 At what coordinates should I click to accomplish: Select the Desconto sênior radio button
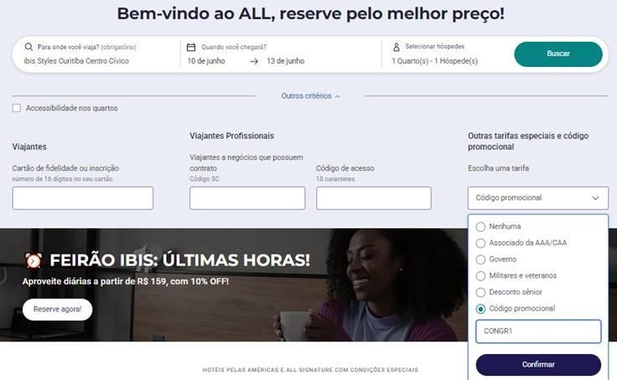click(x=480, y=292)
